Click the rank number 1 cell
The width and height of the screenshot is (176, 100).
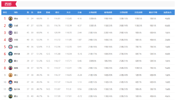[5, 19]
